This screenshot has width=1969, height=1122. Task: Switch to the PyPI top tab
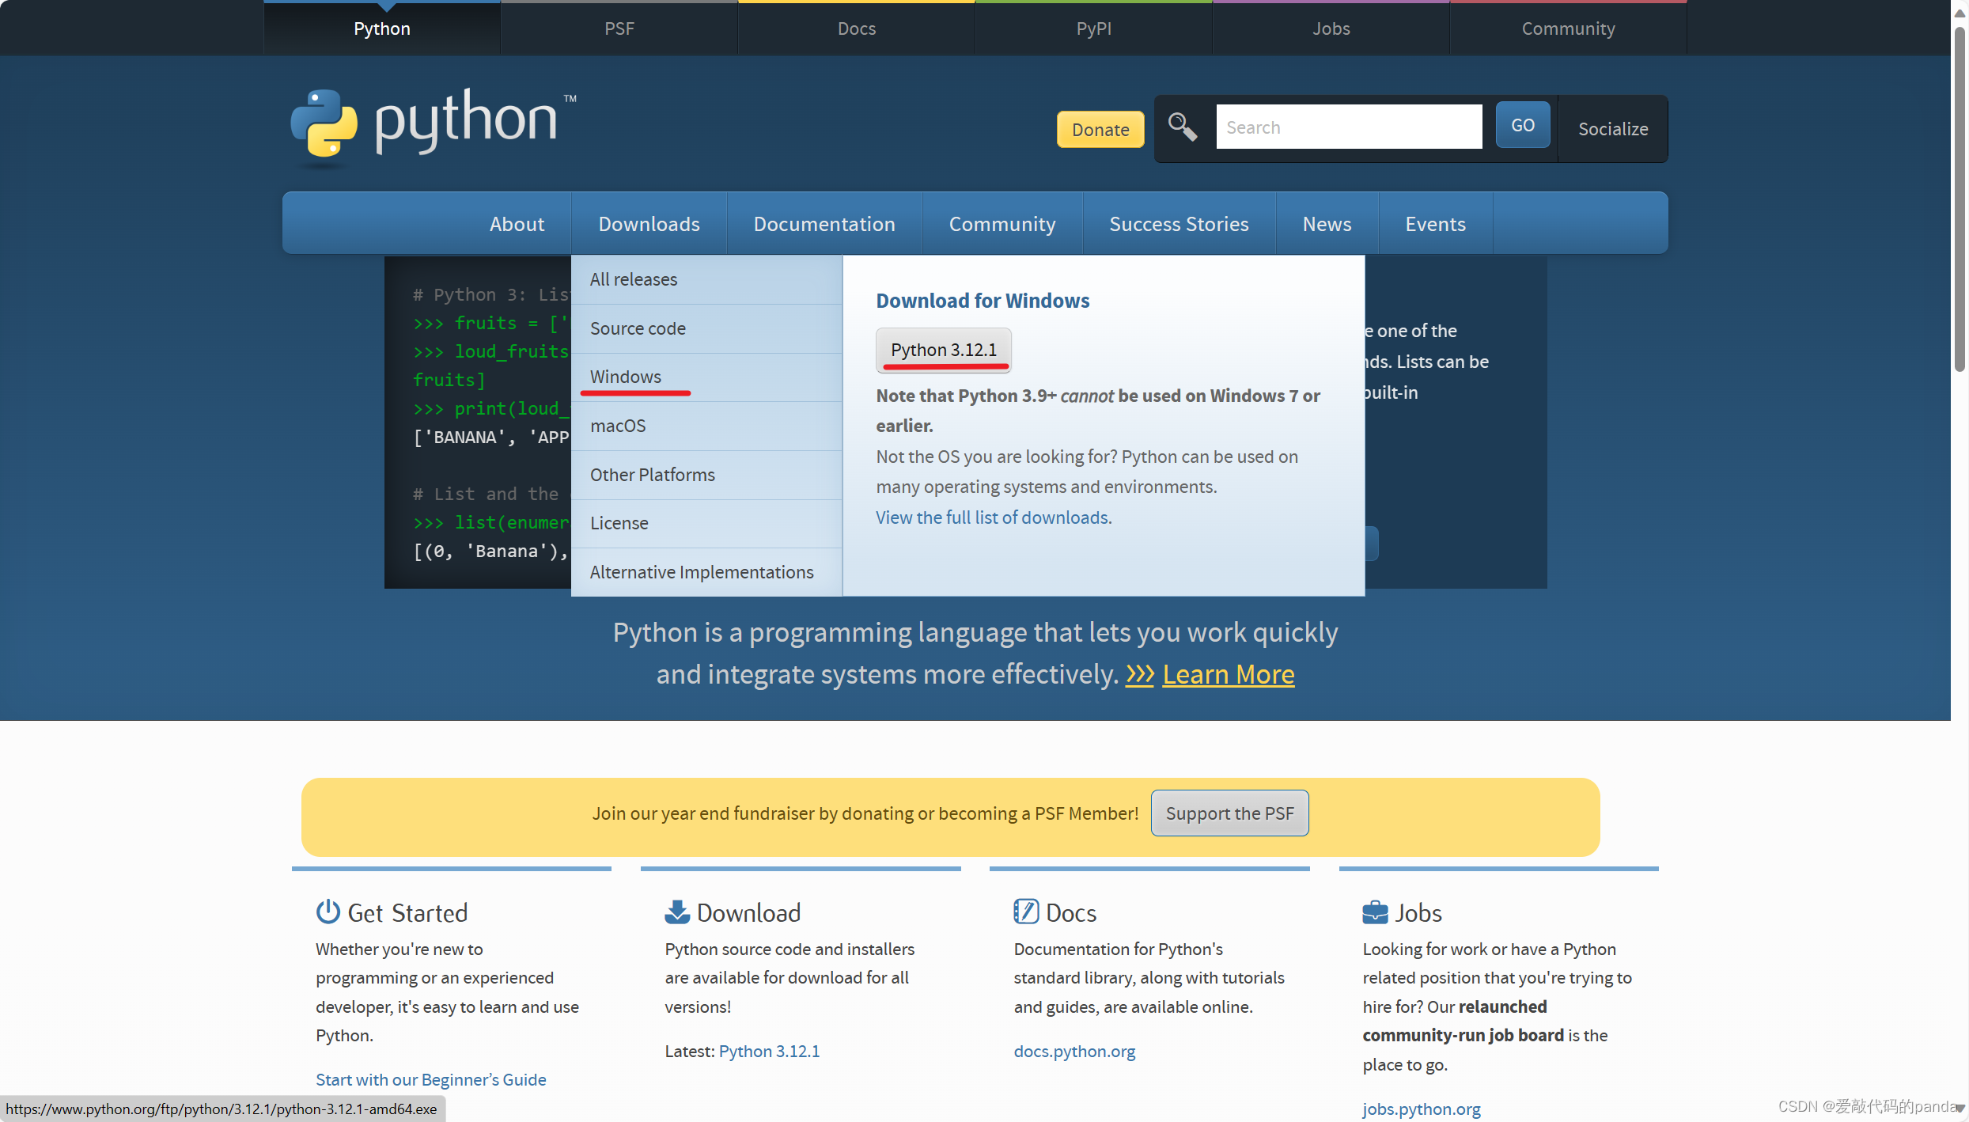(x=1093, y=28)
